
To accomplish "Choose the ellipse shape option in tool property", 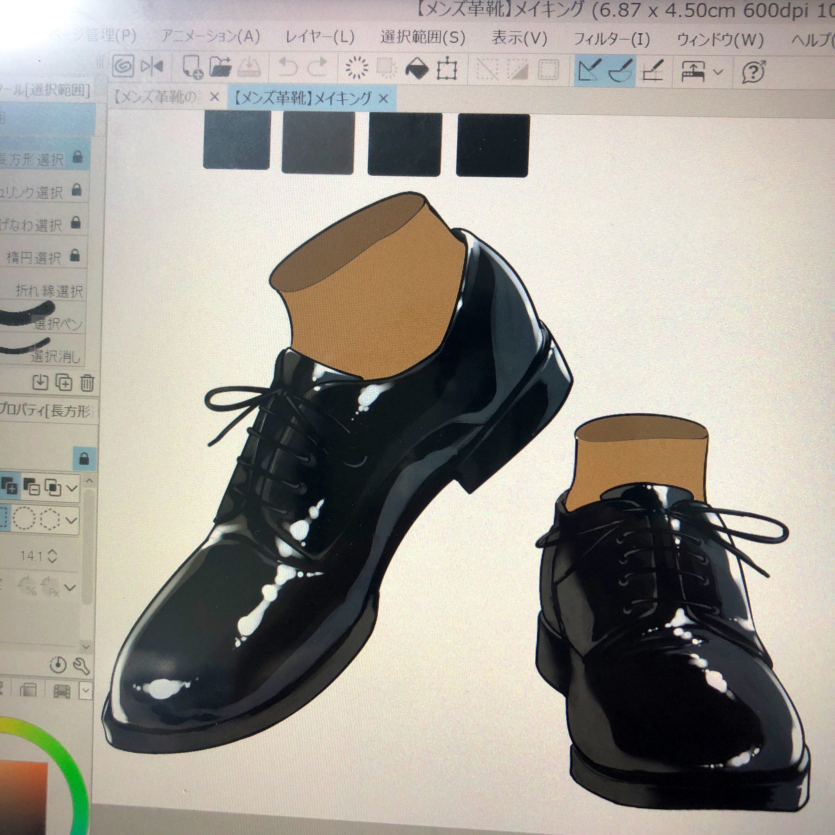I will pos(23,519).
